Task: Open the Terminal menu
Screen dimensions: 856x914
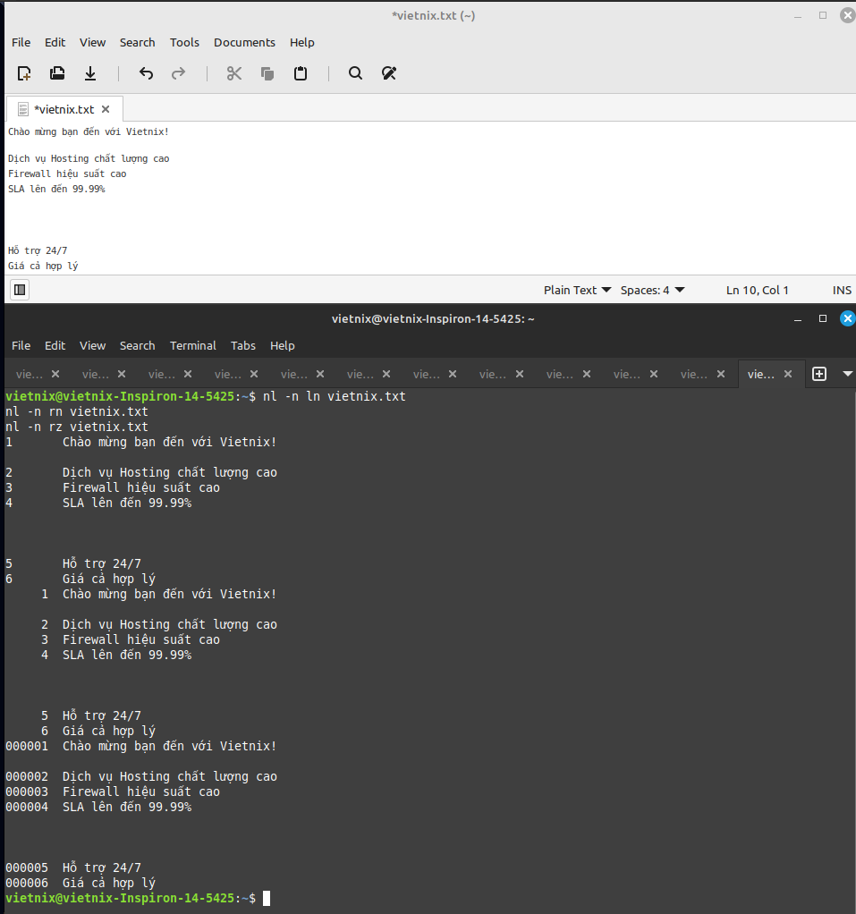Action: (193, 346)
